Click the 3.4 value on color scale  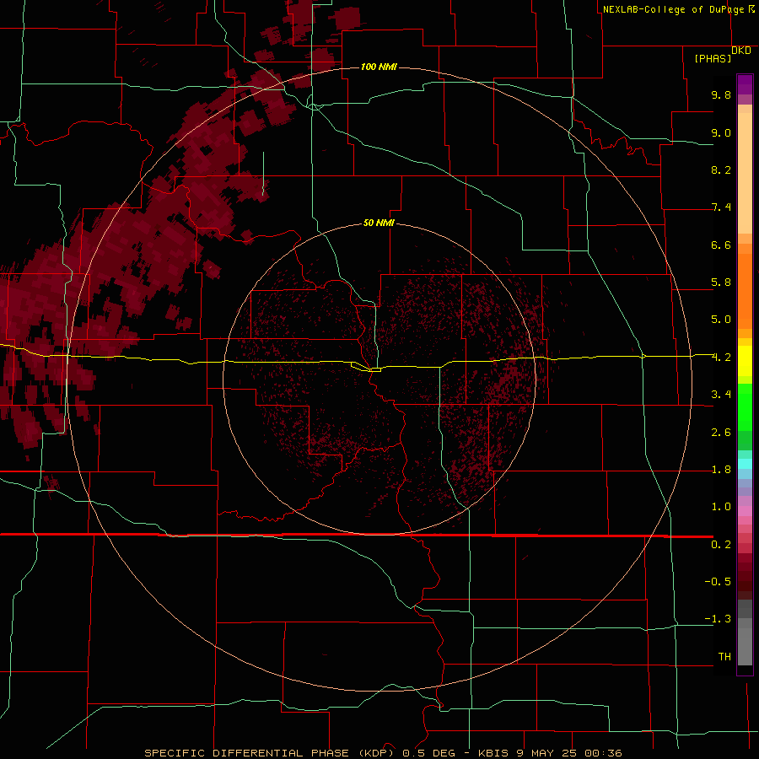pyautogui.click(x=721, y=395)
